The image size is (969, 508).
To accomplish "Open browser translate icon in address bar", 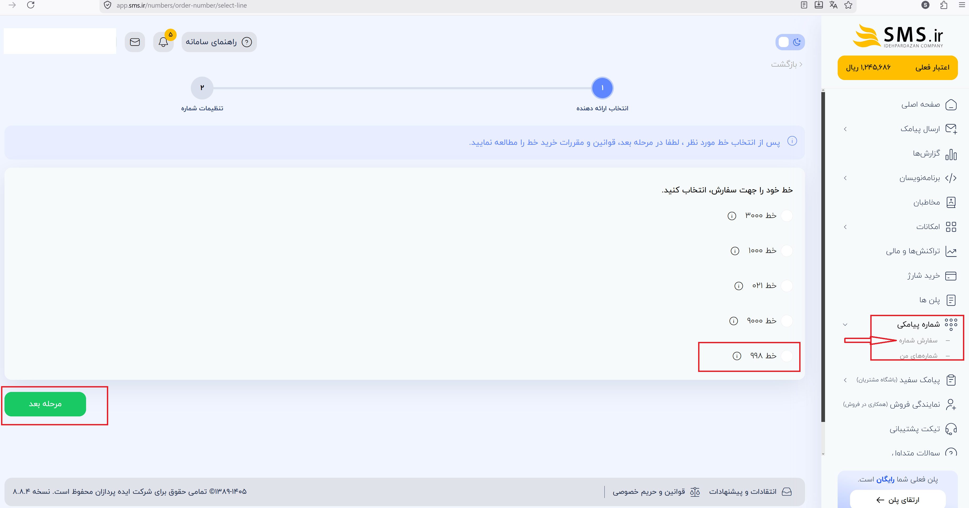I will (x=833, y=5).
